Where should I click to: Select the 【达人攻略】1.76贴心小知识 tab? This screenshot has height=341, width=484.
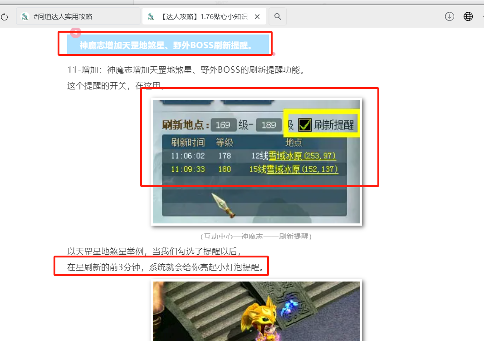pos(204,17)
